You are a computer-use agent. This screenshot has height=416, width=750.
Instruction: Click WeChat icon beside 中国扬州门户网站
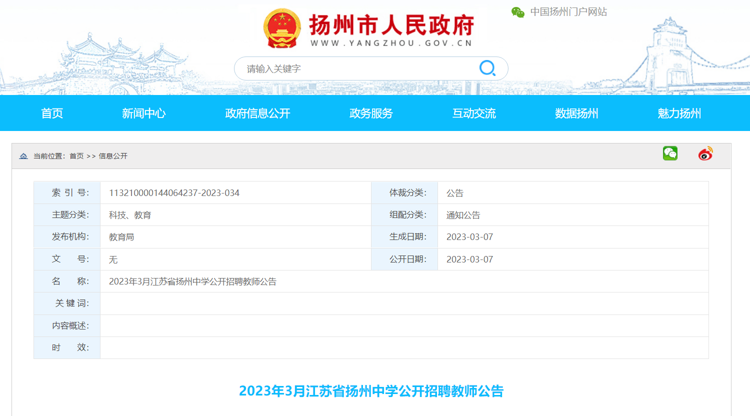click(517, 12)
